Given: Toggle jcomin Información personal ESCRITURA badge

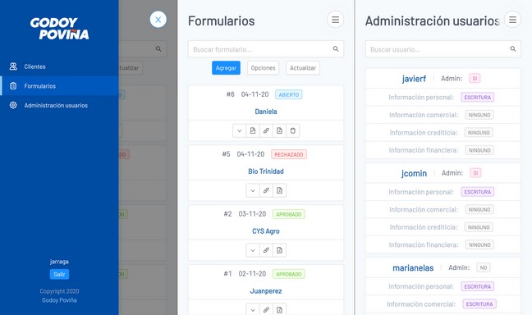Looking at the screenshot, I should 477,192.
